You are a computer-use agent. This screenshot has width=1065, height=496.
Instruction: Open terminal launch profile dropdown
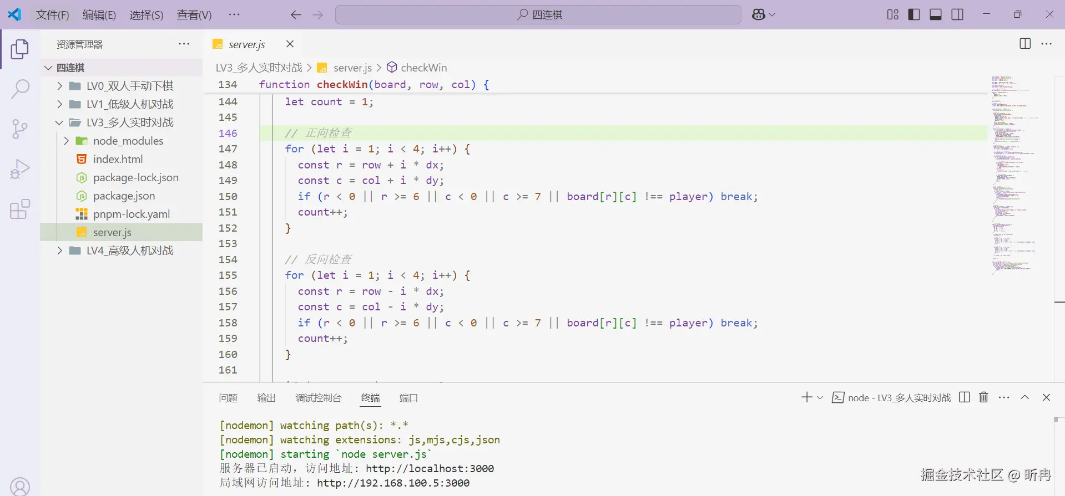tap(820, 397)
